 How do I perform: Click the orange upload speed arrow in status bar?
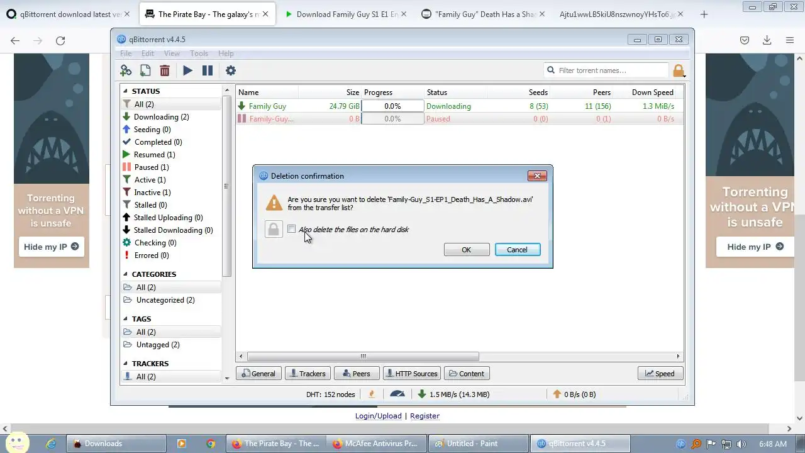tap(557, 394)
